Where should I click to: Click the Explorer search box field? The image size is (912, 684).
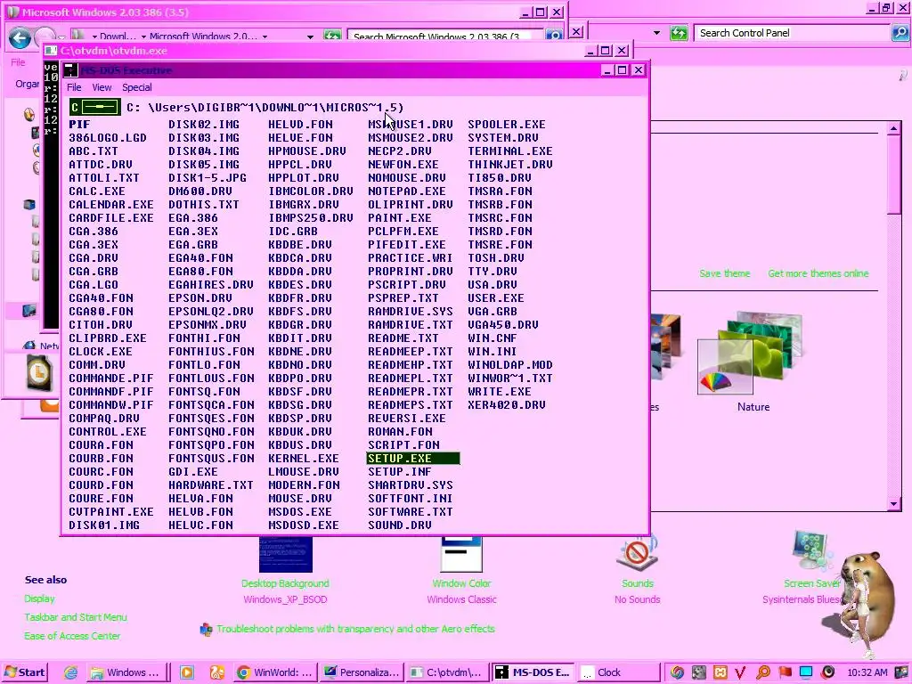(x=445, y=36)
